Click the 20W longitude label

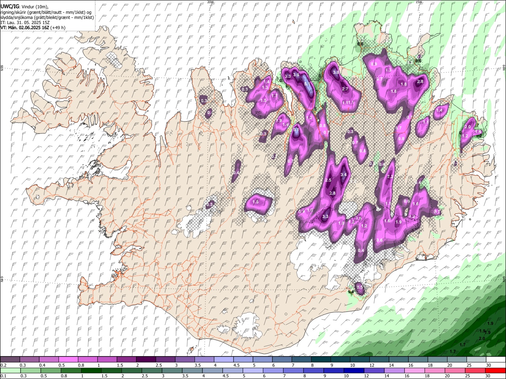(210, 2)
